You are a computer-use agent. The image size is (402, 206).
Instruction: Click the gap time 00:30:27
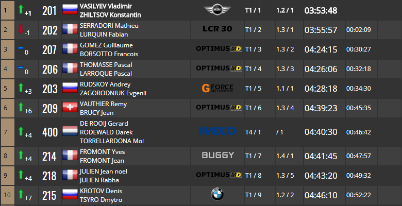coord(358,49)
